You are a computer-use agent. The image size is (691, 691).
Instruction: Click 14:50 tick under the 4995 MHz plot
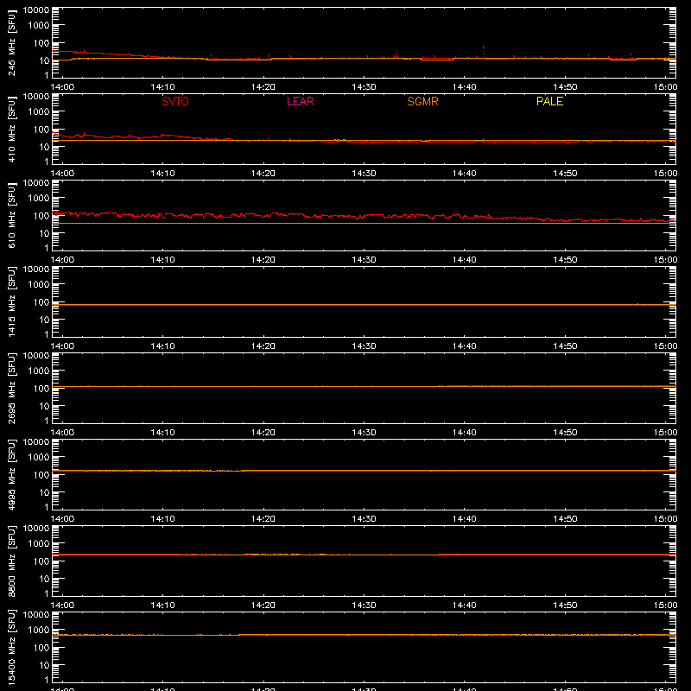click(565, 519)
